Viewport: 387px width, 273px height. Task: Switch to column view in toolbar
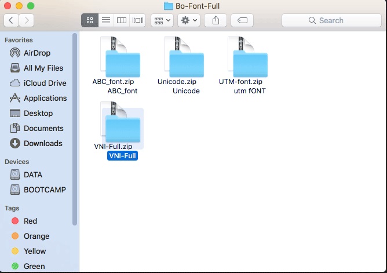(122, 20)
